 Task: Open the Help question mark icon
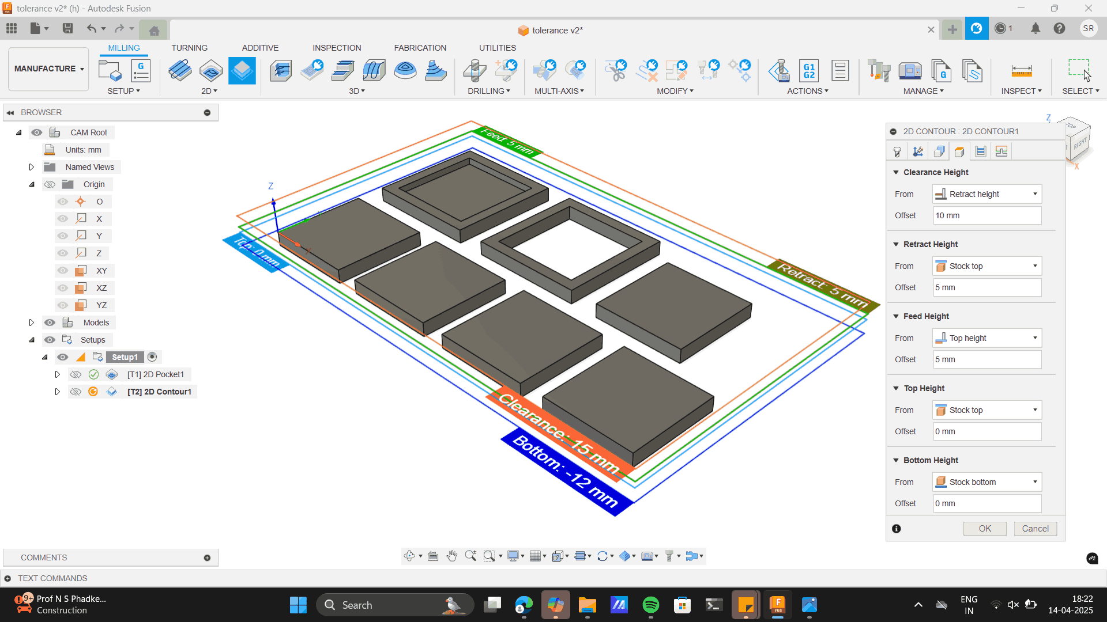[x=1059, y=28]
